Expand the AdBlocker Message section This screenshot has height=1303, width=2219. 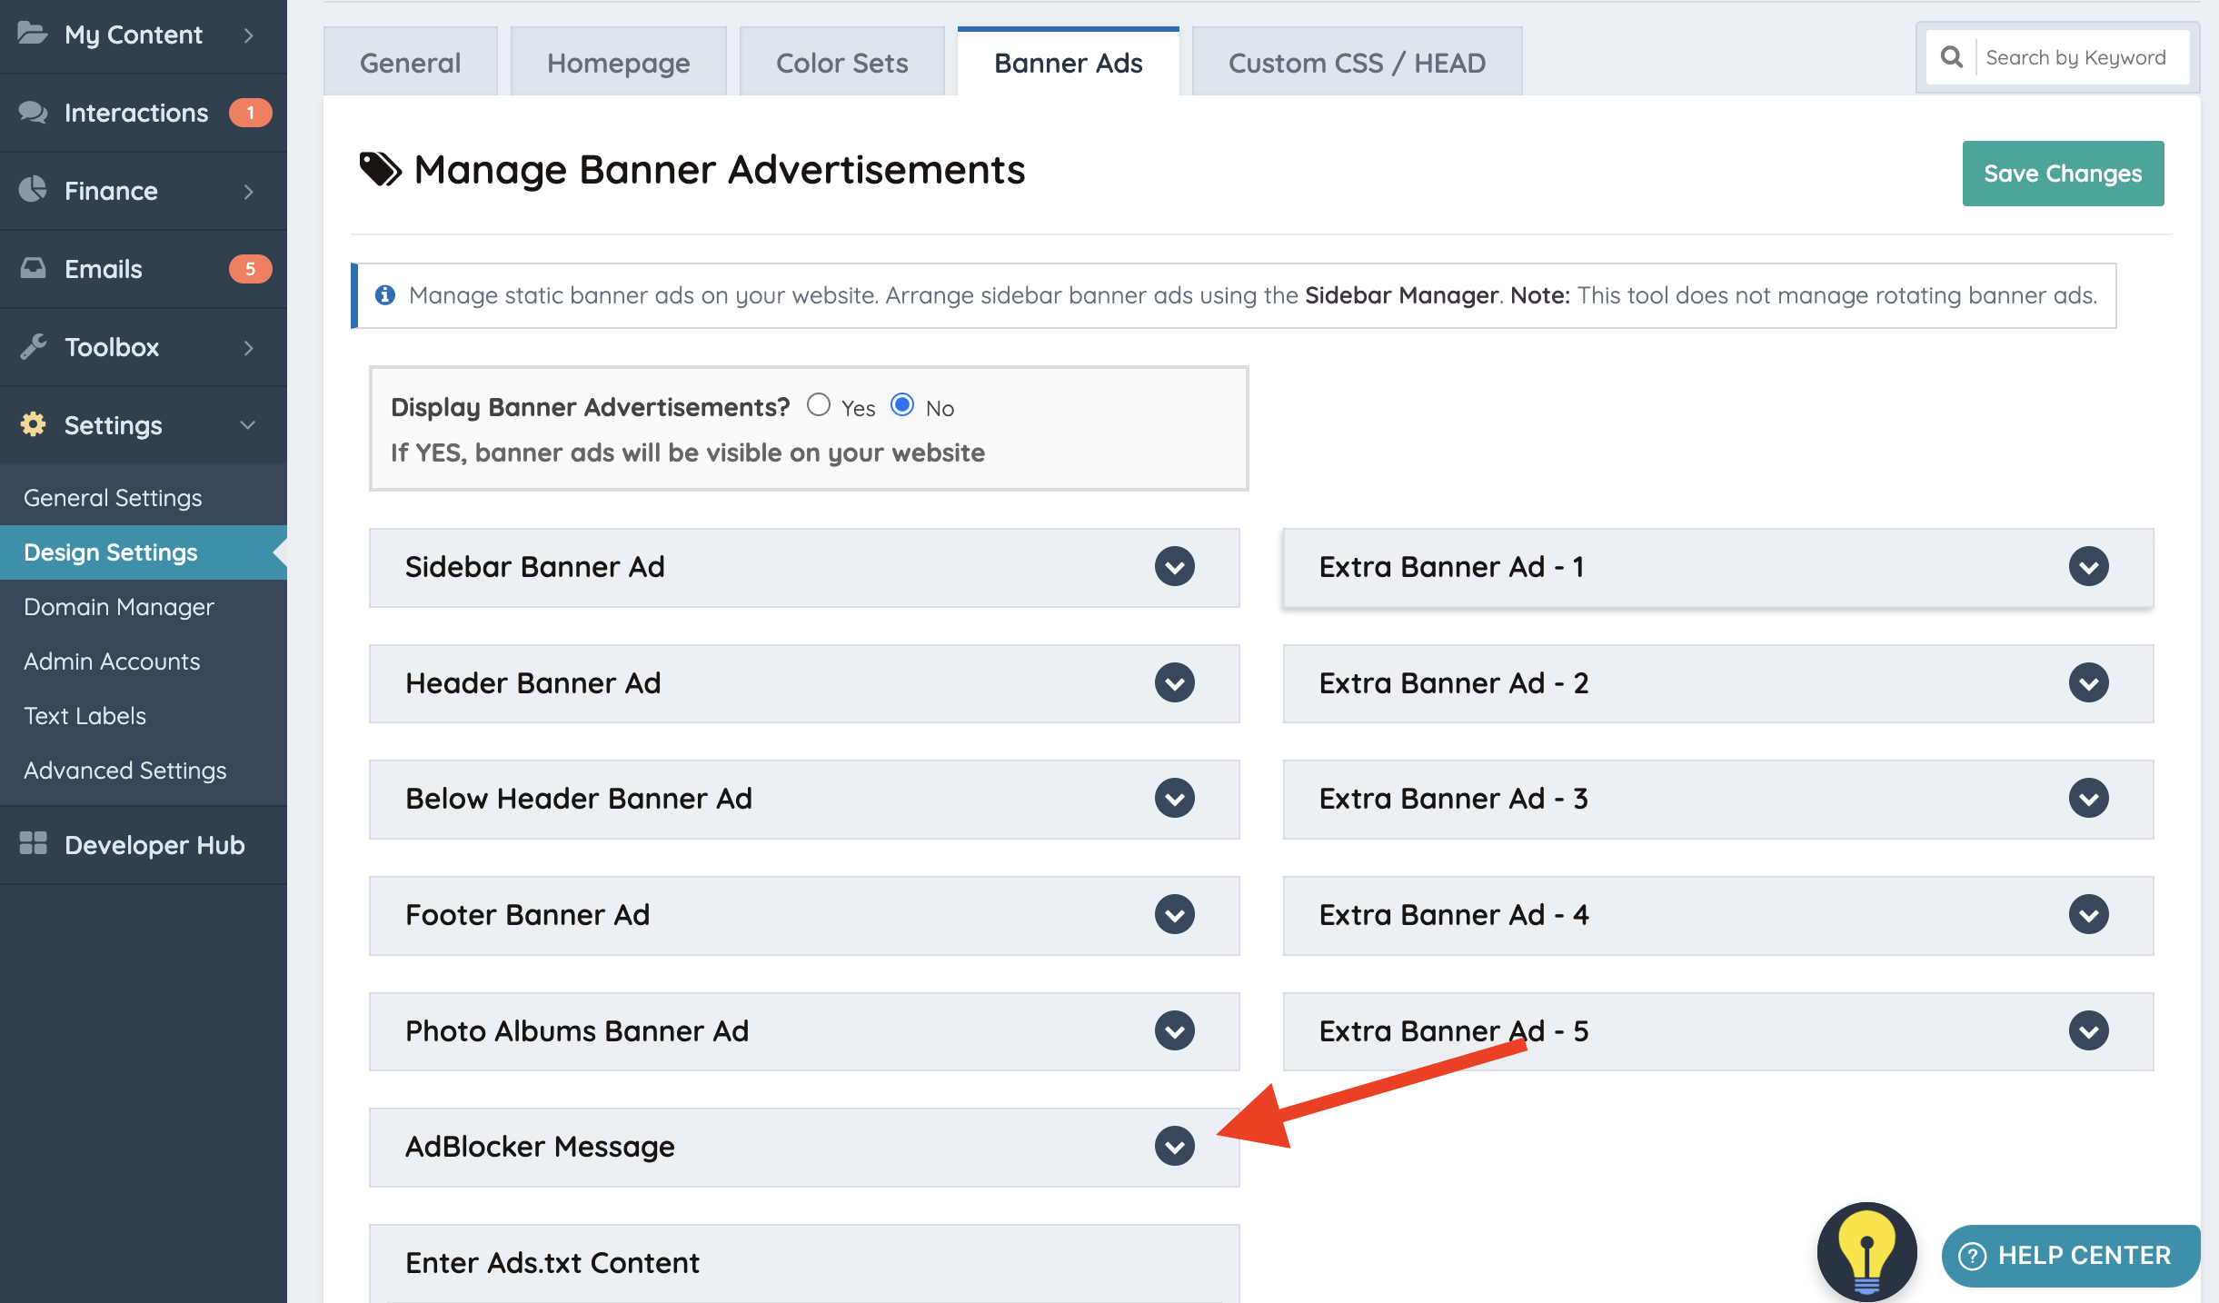point(1174,1147)
